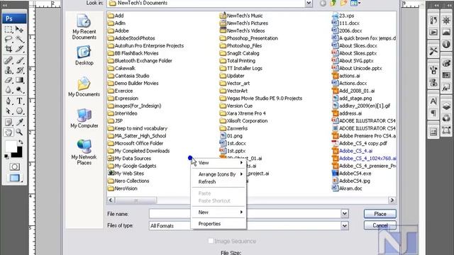Click the Create New Folder icon
Viewport: 454px width, 255px height.
(343, 3)
